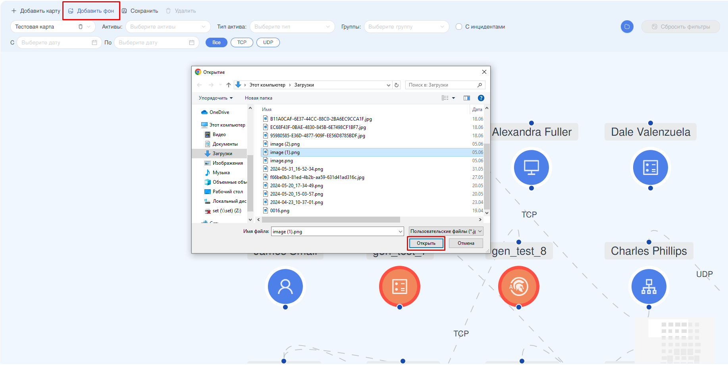Open the 'Упорядочить' menu
The width and height of the screenshot is (728, 365).
coord(216,98)
